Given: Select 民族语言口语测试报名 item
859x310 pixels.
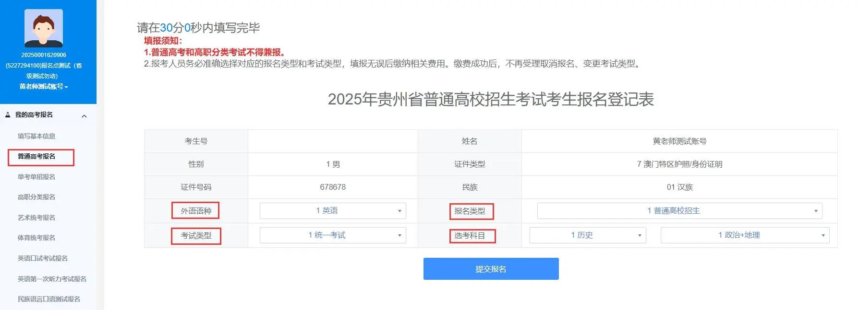Looking at the screenshot, I should (x=49, y=299).
